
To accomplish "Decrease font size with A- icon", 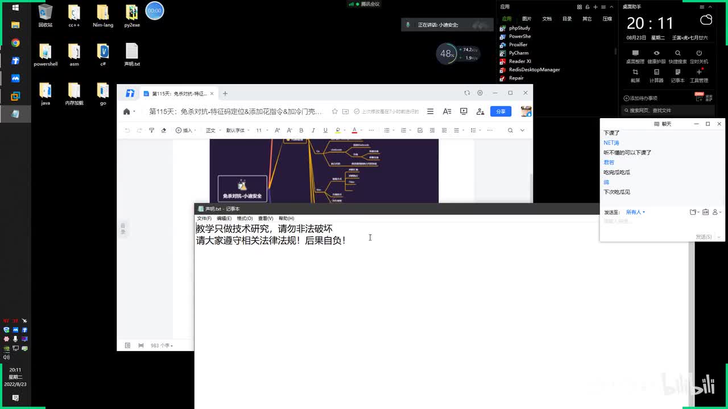I will click(289, 130).
